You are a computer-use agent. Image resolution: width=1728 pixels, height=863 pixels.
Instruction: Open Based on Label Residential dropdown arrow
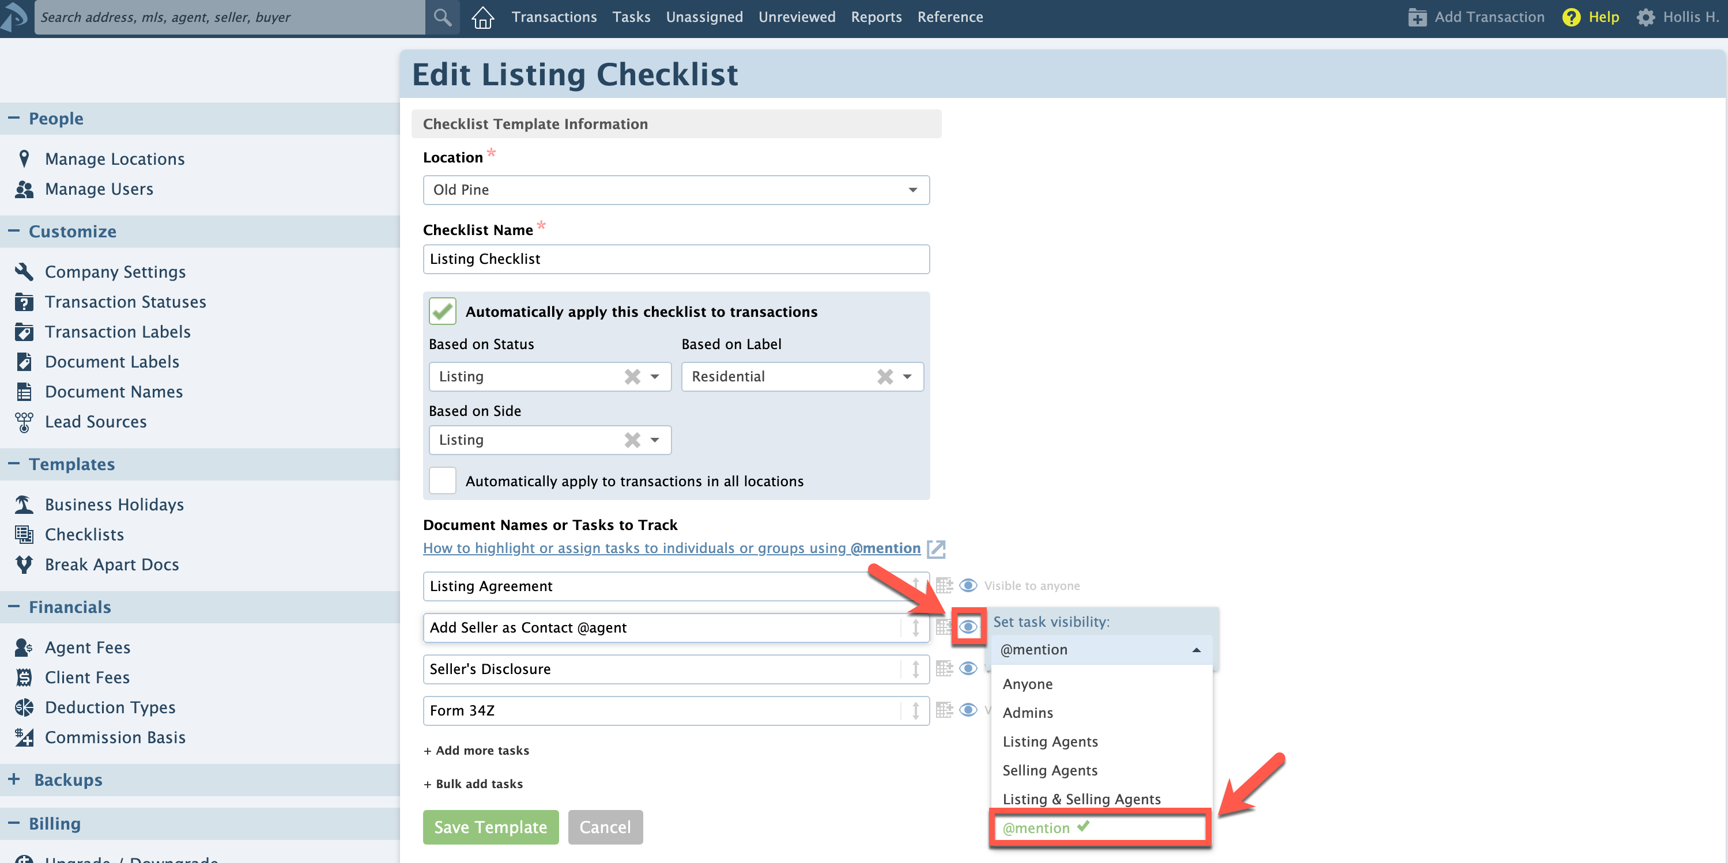(907, 377)
